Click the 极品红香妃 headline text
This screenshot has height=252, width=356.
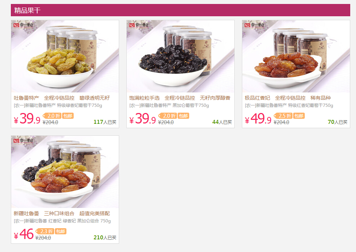[257, 98]
